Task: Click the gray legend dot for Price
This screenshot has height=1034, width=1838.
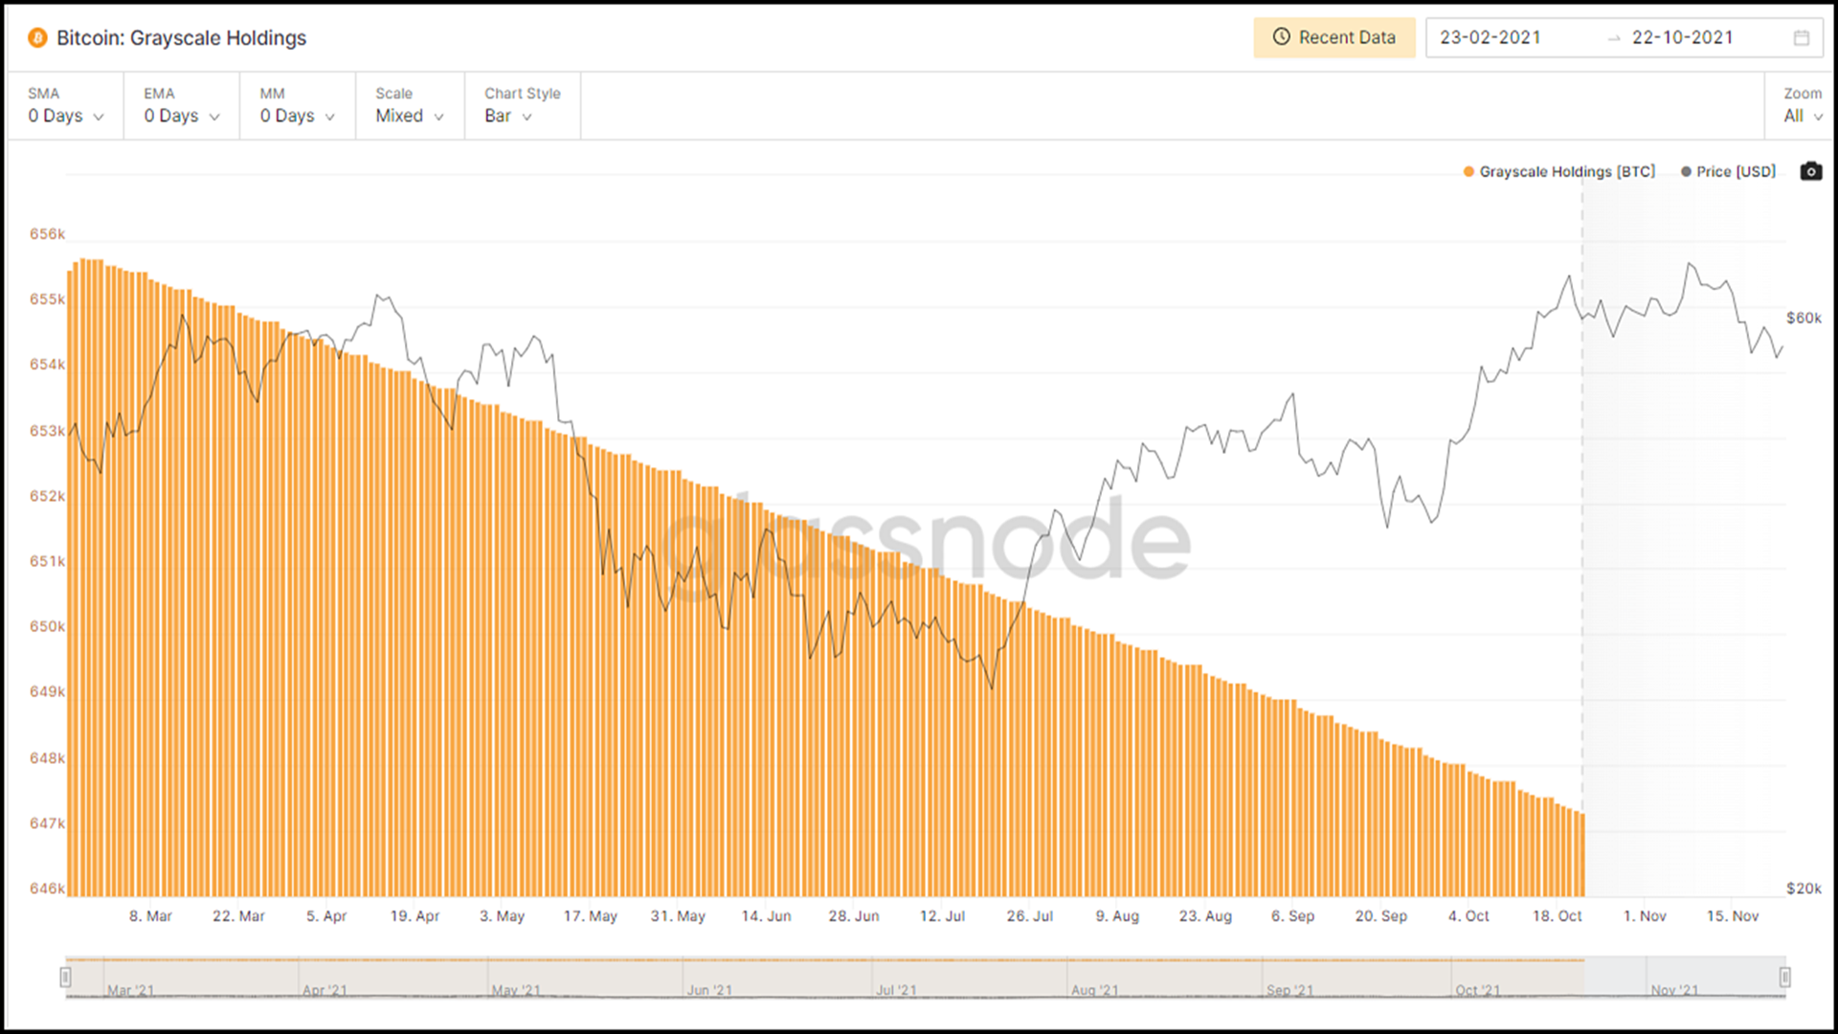Action: [1685, 171]
